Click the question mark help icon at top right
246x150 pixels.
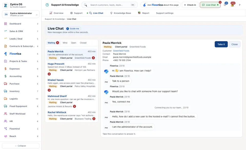coord(240,5)
